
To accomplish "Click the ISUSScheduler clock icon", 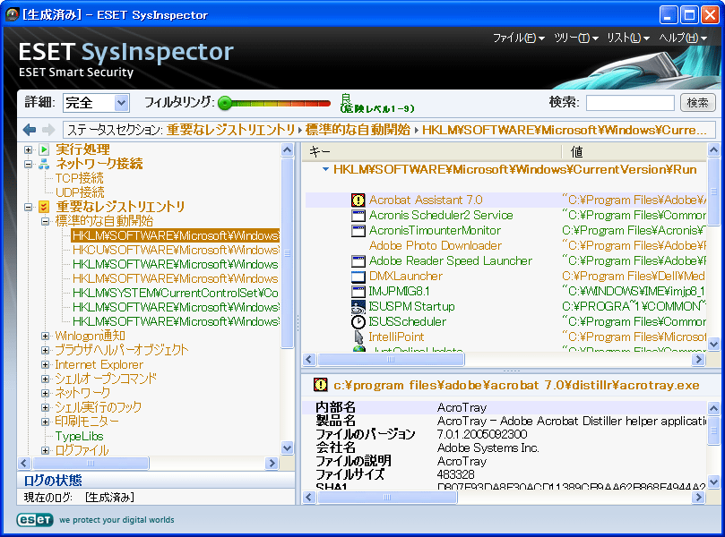I will coord(358,322).
